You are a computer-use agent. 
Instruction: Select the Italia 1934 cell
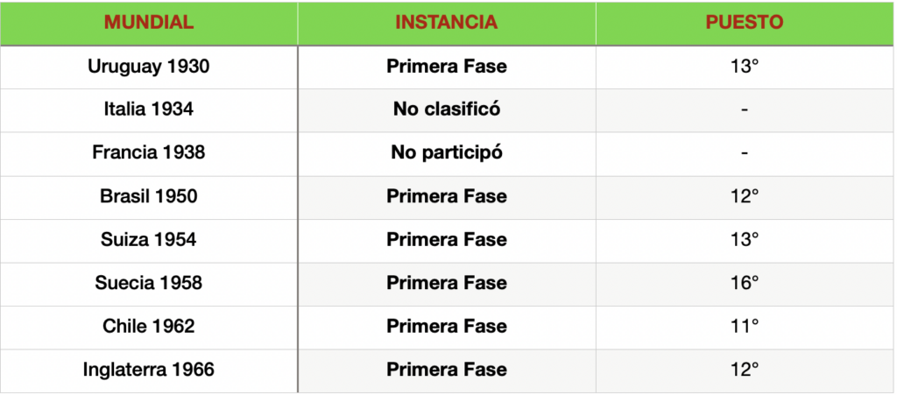click(149, 110)
